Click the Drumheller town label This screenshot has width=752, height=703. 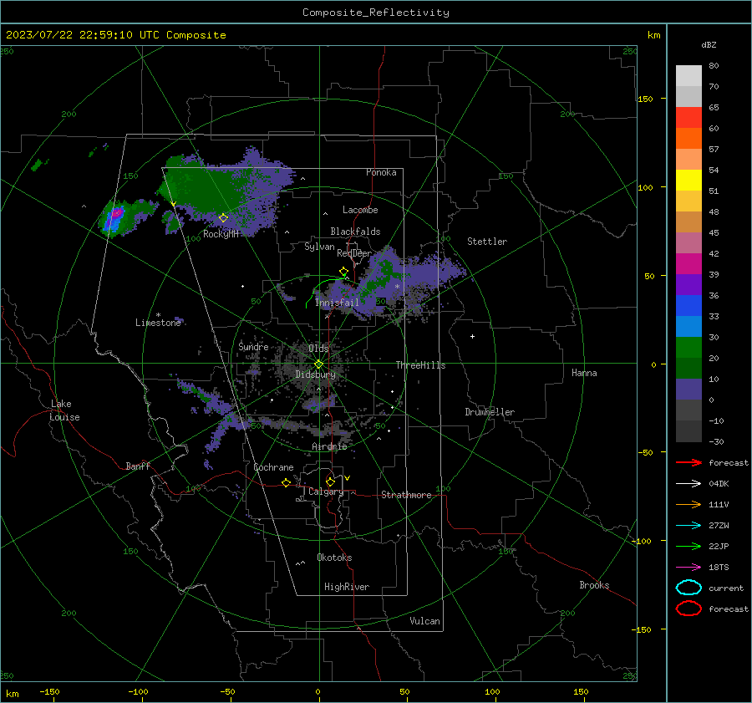point(490,412)
